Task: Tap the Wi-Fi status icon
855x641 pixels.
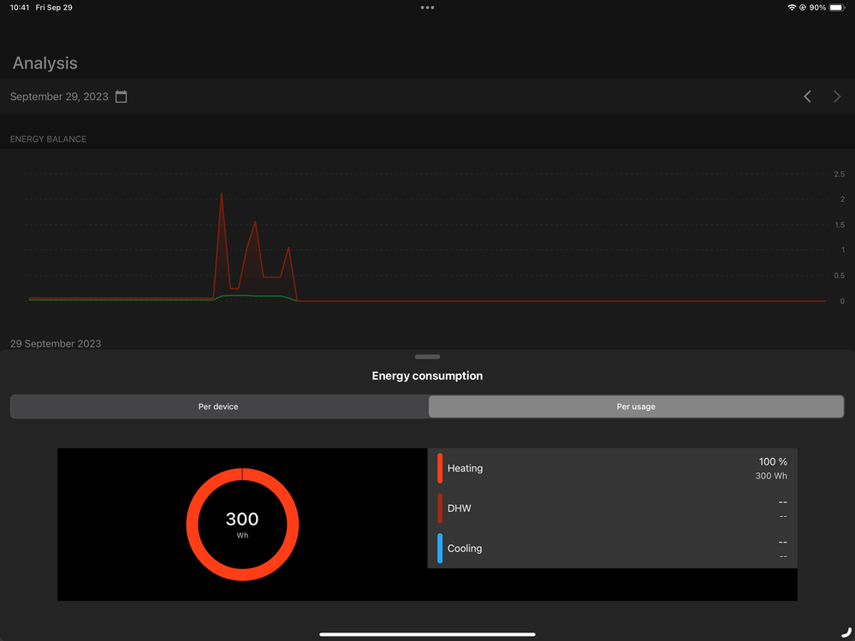Action: pyautogui.click(x=792, y=8)
